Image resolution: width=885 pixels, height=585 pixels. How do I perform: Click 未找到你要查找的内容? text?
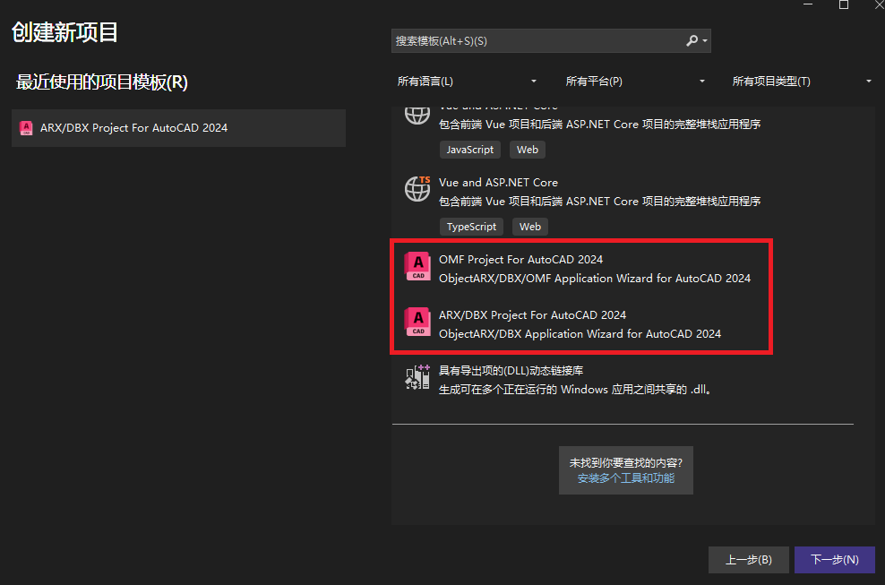(x=626, y=463)
